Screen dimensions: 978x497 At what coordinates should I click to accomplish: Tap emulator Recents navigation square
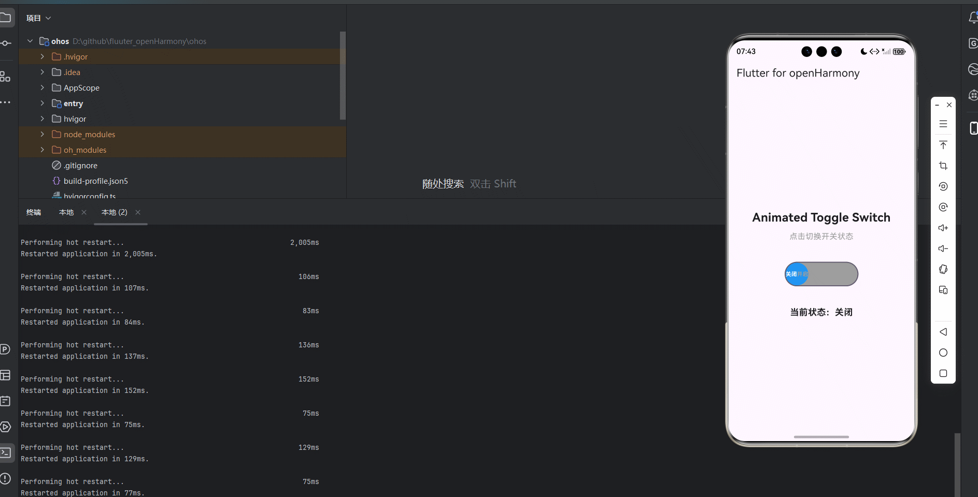[943, 373]
